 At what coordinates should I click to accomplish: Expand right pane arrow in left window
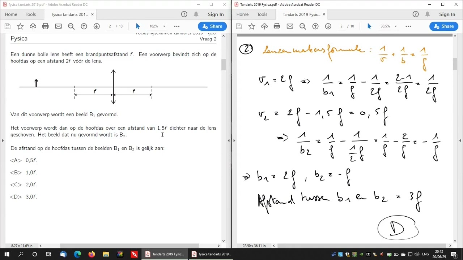(229, 140)
